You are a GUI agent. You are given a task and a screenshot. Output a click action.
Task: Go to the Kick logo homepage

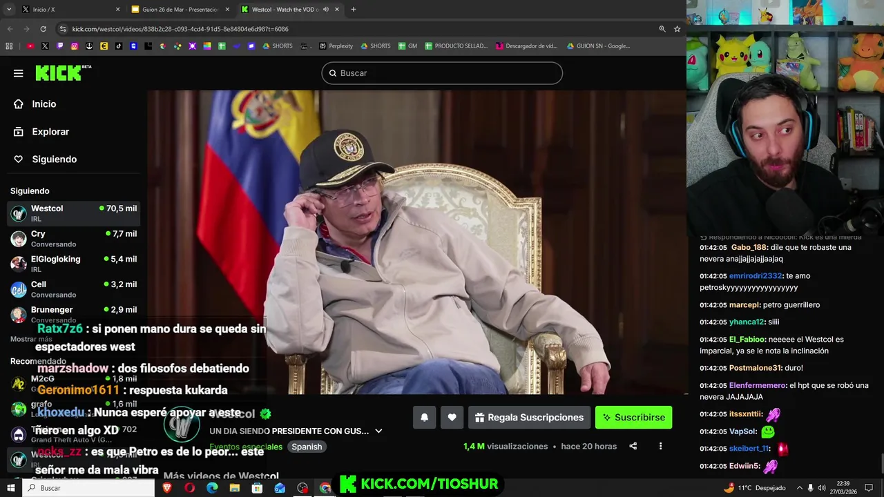63,72
